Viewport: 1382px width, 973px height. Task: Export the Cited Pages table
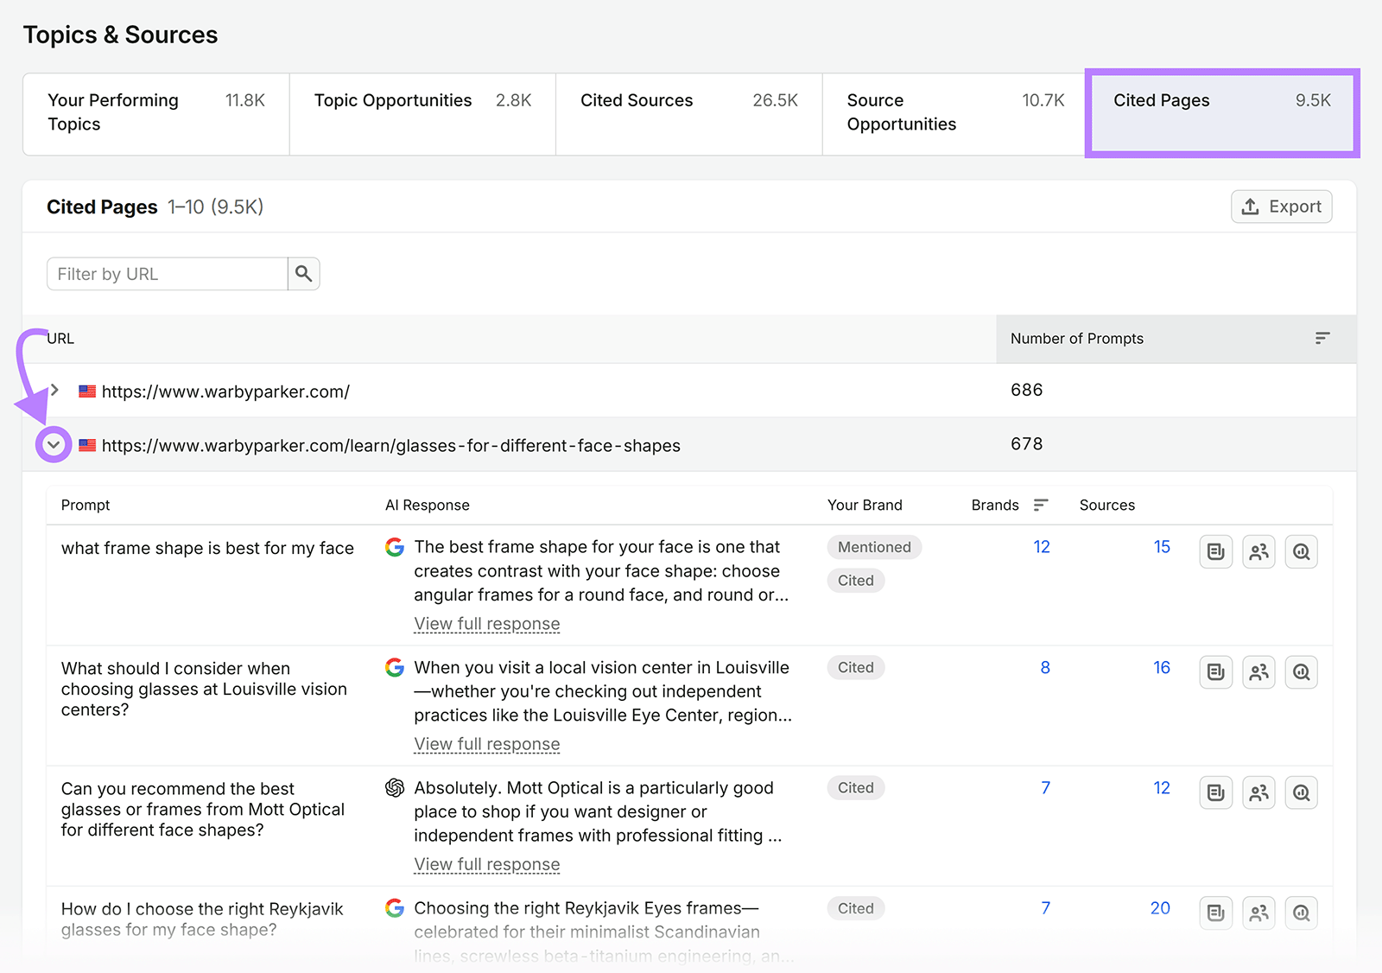[x=1281, y=207]
